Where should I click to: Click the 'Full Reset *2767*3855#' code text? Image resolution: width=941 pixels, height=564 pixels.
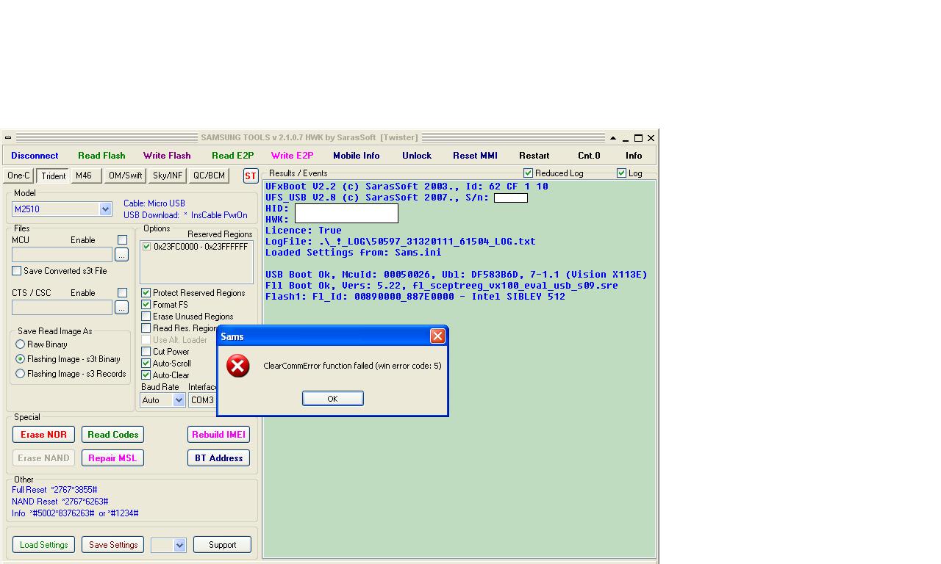point(54,490)
